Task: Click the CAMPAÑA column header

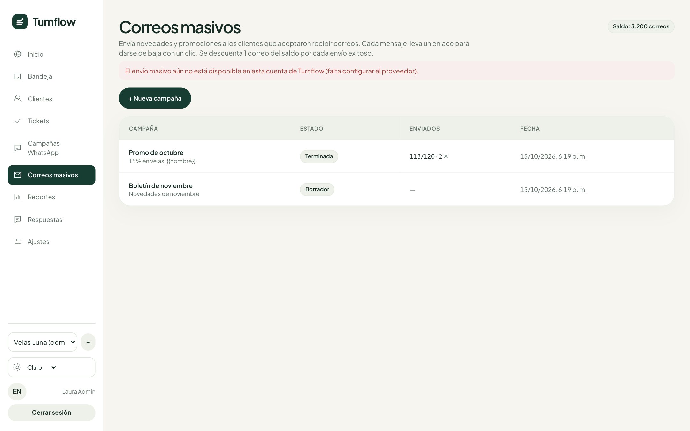Action: (x=143, y=129)
